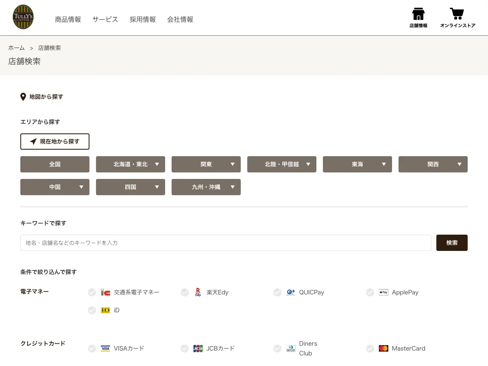This screenshot has width=488, height=366.
Task: Check the Diners Club filter
Action: point(277,349)
